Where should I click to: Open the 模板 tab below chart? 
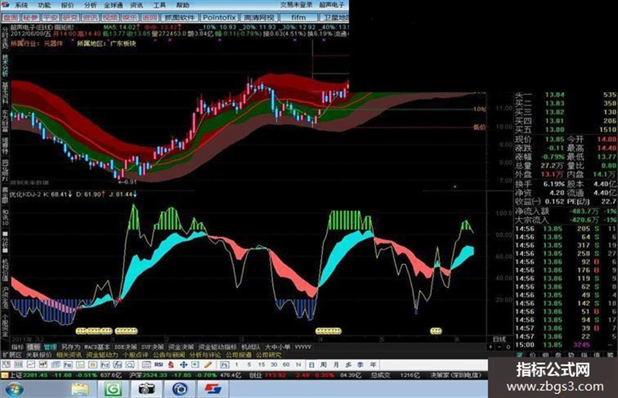[33, 347]
